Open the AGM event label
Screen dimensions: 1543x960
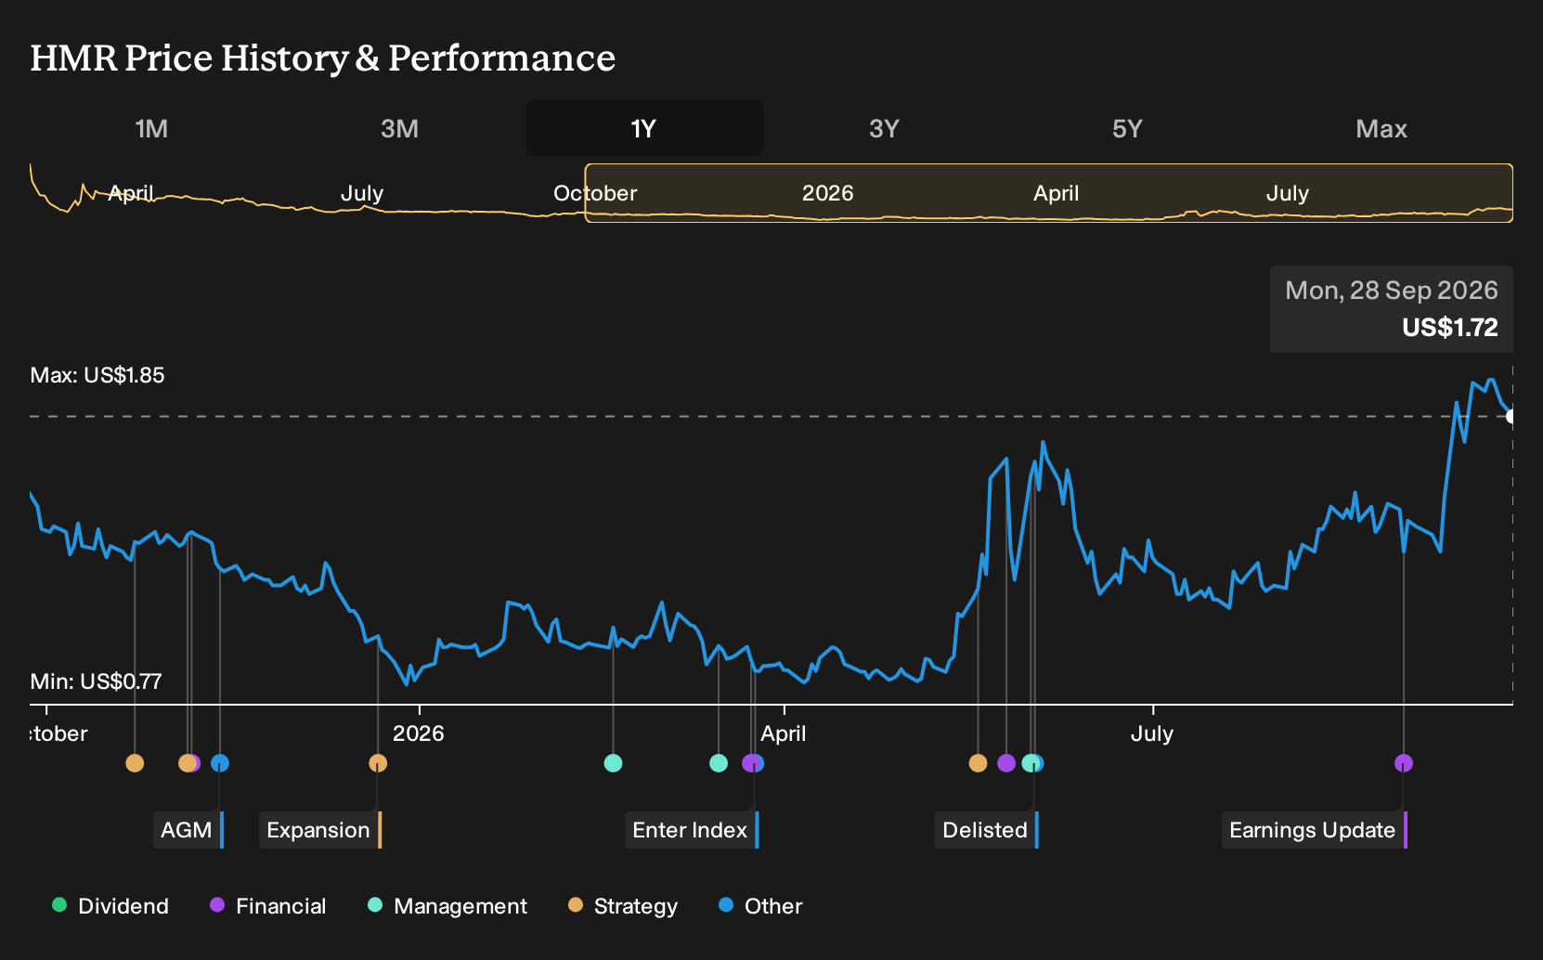(x=188, y=830)
